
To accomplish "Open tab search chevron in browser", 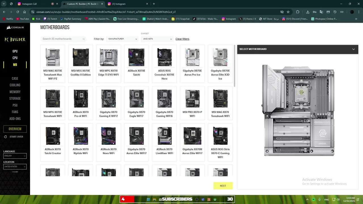I will tap(4, 4).
